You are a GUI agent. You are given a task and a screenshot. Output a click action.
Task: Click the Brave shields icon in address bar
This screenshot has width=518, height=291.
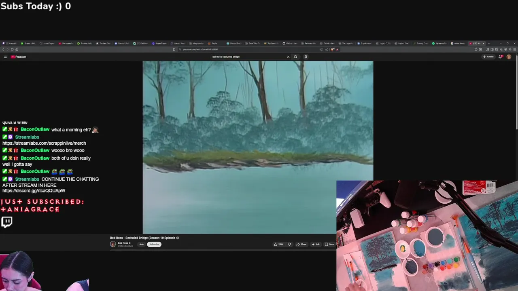pos(332,49)
